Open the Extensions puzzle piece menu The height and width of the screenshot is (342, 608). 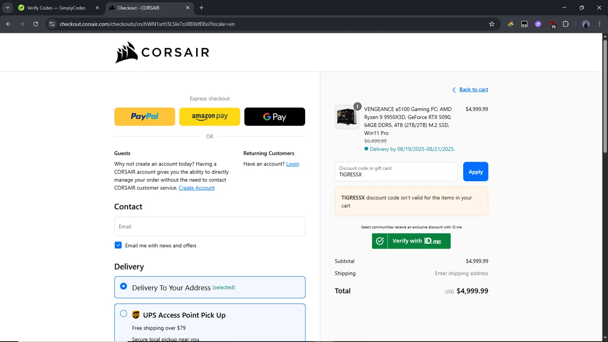pyautogui.click(x=566, y=24)
